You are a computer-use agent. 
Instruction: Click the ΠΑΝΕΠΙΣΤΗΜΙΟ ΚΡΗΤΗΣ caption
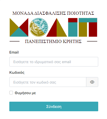pos(53,41)
